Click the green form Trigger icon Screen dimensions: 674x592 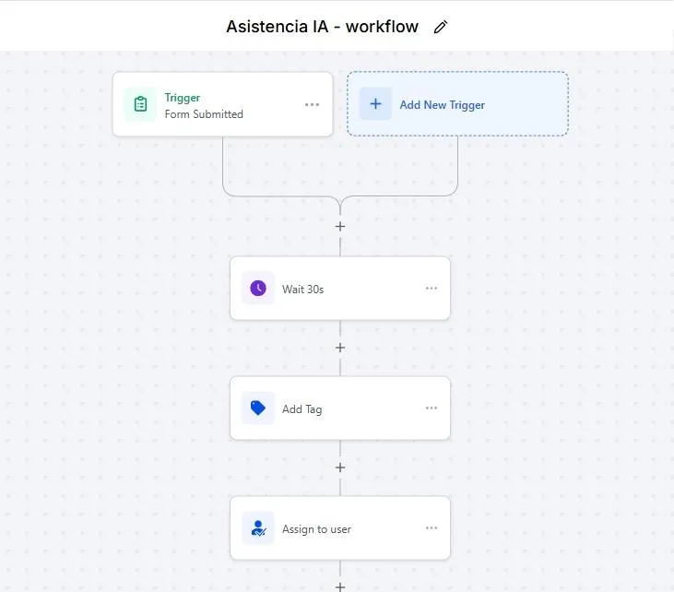coord(140,104)
